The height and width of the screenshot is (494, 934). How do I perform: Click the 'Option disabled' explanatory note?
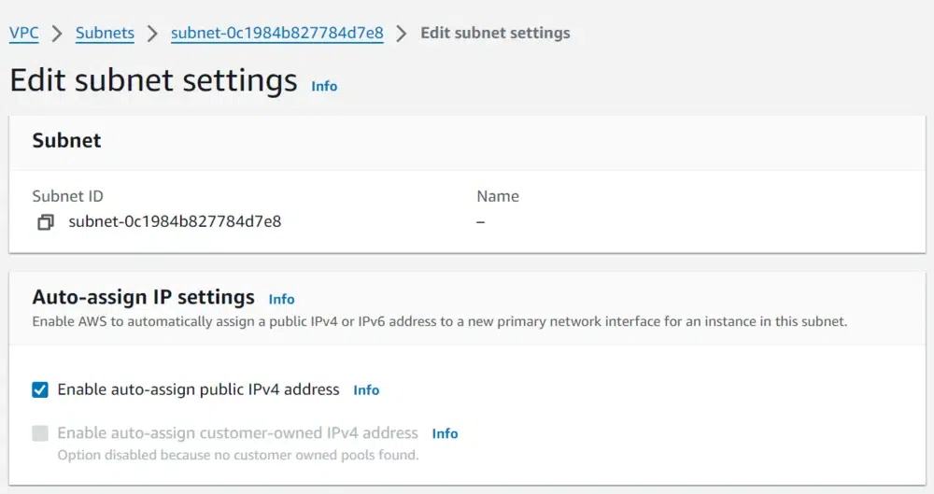click(x=237, y=456)
